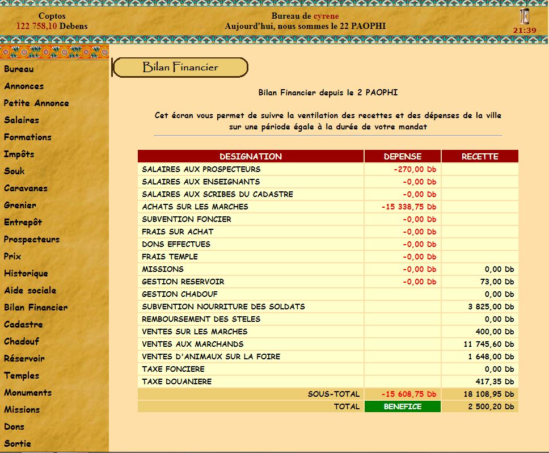Select SALAIRES AUX SCRIBES DU CADASTRE label
This screenshot has width=549, height=453.
click(217, 194)
